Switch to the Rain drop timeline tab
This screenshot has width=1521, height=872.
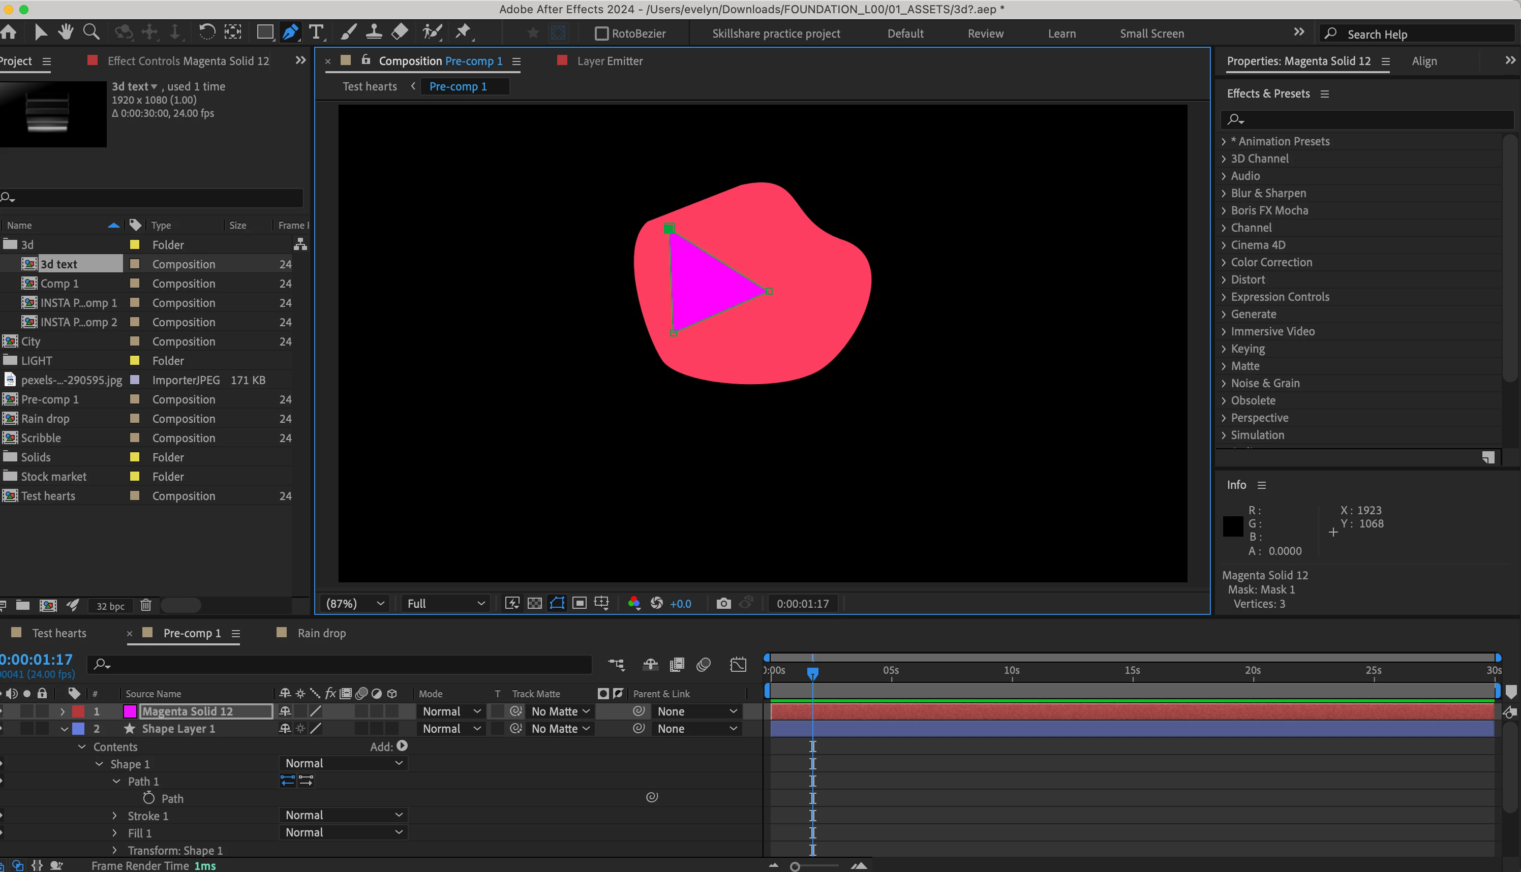click(321, 633)
